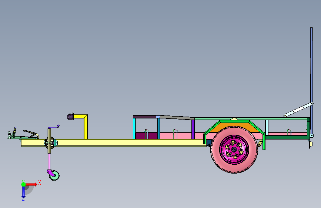Pick the cyan front vertical frame post

(134, 128)
